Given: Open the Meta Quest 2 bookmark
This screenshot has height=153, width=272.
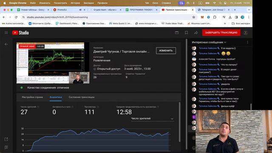Looking at the screenshot, I should (120, 23).
